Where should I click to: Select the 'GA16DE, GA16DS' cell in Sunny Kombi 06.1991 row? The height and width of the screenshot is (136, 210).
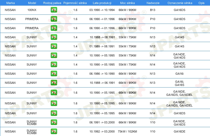179,123
